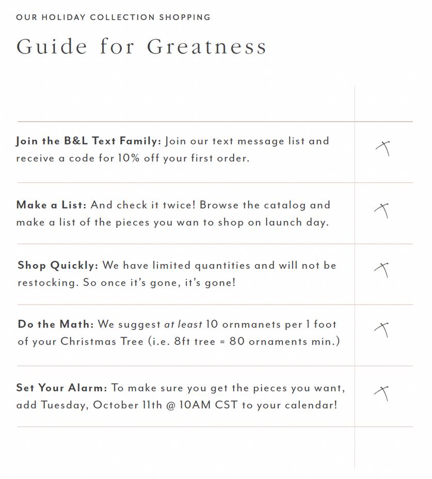The height and width of the screenshot is (479, 432).
Task: Click the italic words at least
Action: coord(183,324)
